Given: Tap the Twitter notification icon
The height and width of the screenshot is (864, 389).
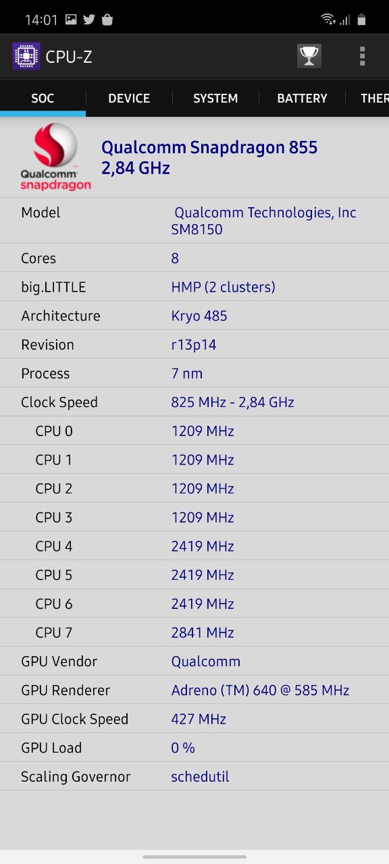Looking at the screenshot, I should pos(88,18).
